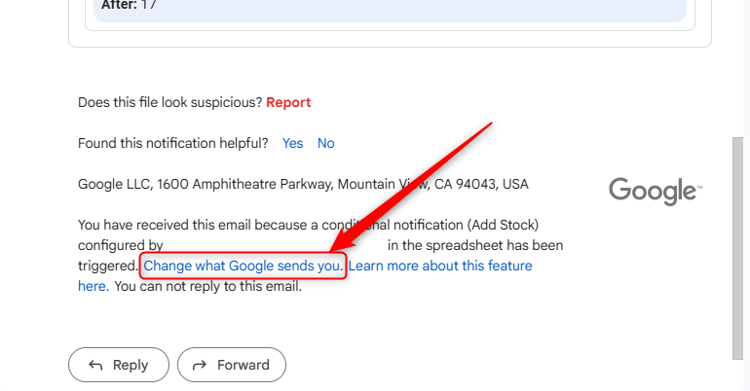Click the left-pointing reply arrow icon

(95, 366)
